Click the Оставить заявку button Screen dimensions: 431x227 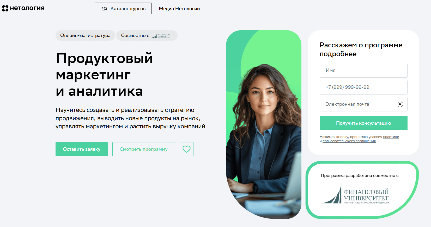(x=82, y=149)
